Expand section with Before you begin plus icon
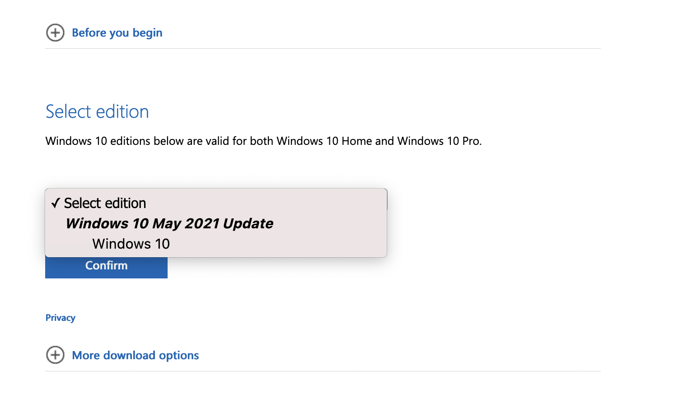This screenshot has width=674, height=398. 55,32
